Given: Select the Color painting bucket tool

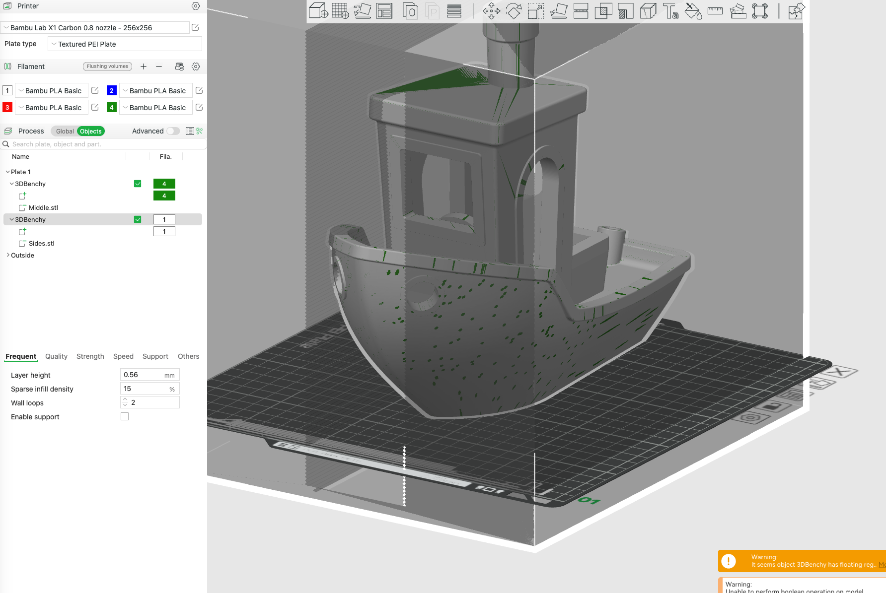Looking at the screenshot, I should [693, 11].
